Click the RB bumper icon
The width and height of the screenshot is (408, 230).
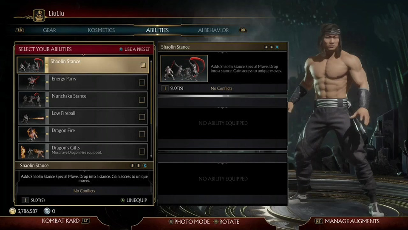click(x=243, y=30)
